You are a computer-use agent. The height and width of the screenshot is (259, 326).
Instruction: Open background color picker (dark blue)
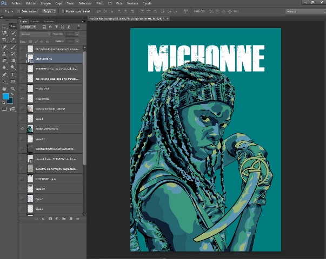click(x=11, y=101)
